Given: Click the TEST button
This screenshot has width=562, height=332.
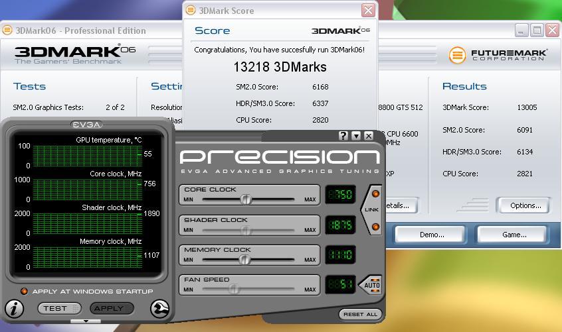Looking at the screenshot, I should pyautogui.click(x=59, y=308).
